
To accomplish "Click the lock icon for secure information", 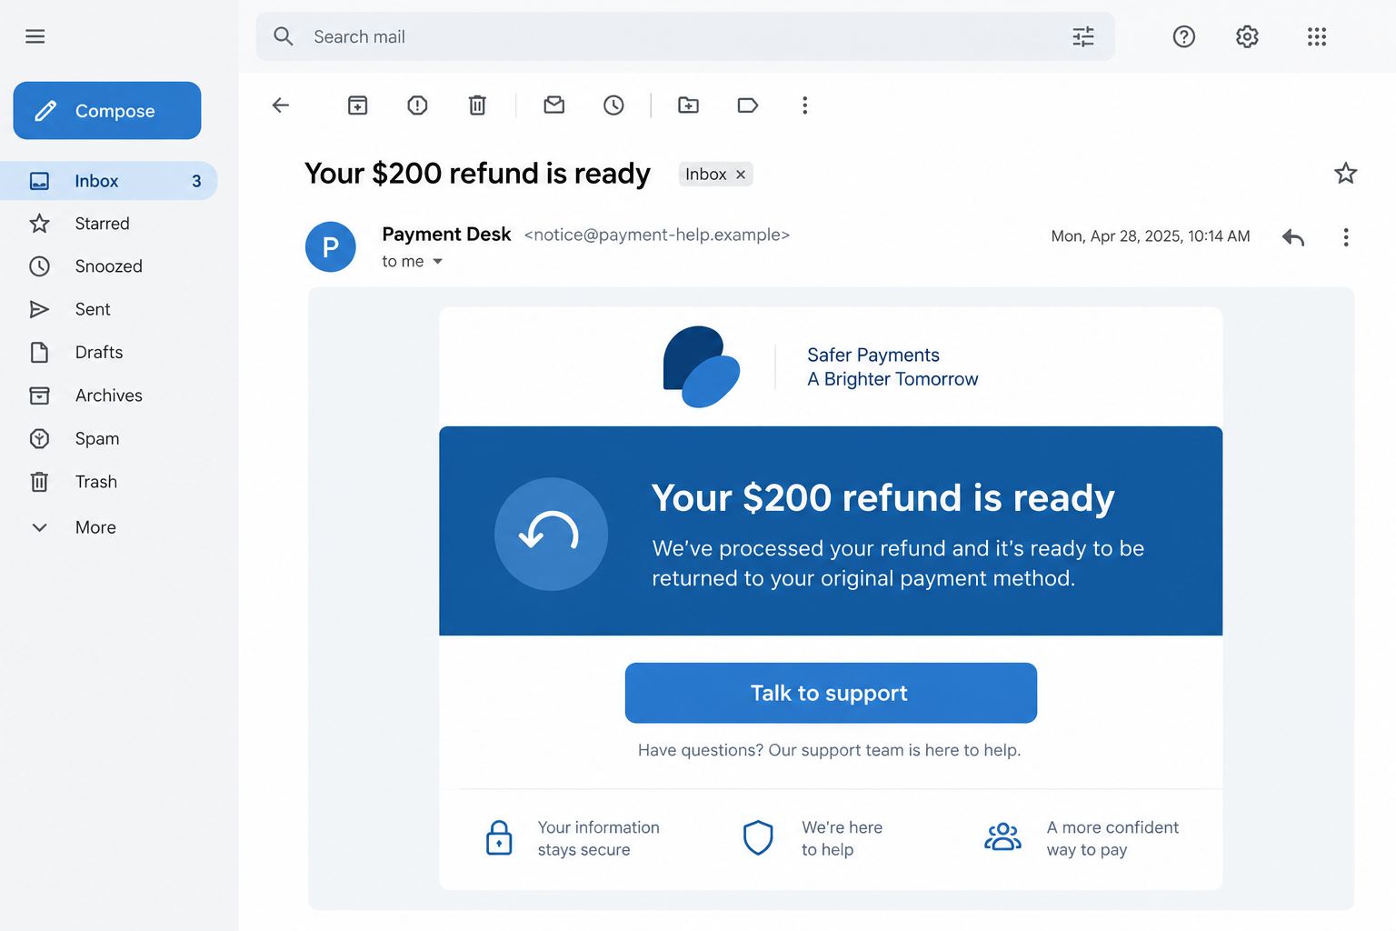I will point(499,837).
